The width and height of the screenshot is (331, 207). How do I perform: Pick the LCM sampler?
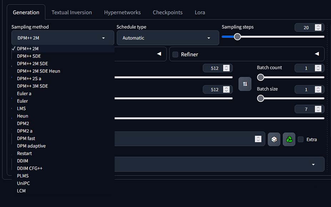coord(63,191)
